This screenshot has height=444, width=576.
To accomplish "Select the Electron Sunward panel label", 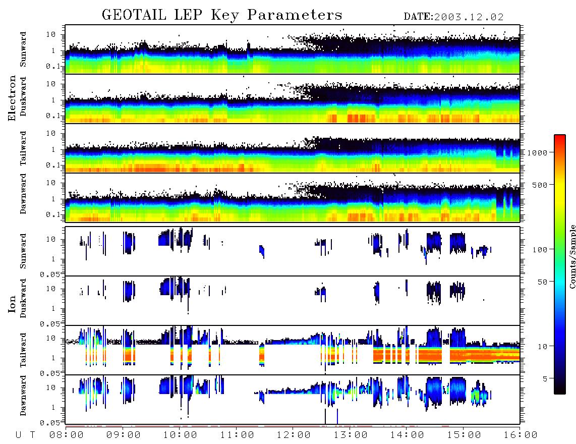I will coord(23,49).
